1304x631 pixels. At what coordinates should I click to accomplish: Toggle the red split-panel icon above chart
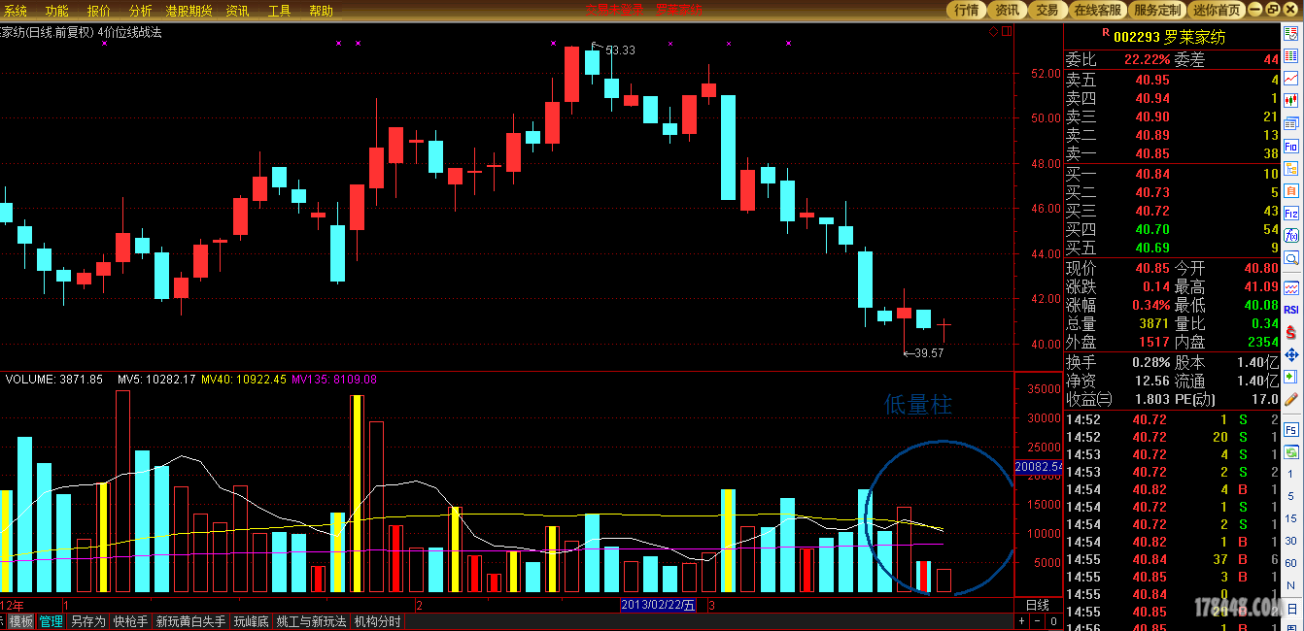(1007, 32)
